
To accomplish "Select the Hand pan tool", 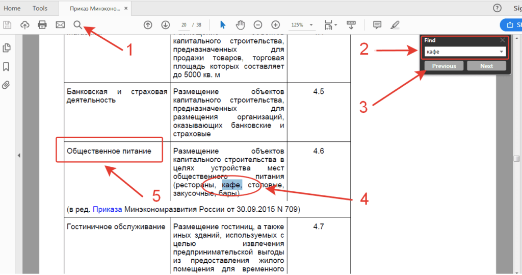I will [241, 24].
